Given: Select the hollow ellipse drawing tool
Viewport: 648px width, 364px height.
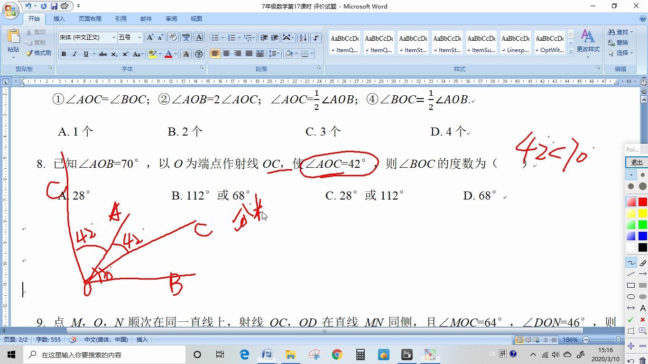Looking at the screenshot, I should 631,297.
